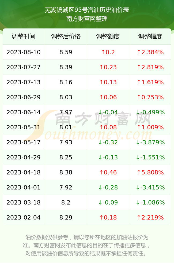Screen dimensions: 174x263
Task: Click the ↑0.753% percentage cell
Action: [150, 97]
